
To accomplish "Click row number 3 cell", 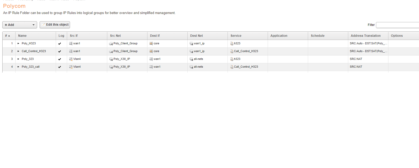I will [9, 59].
